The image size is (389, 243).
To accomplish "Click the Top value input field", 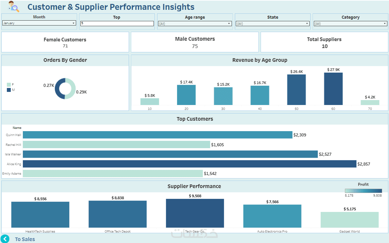I will click(117, 24).
